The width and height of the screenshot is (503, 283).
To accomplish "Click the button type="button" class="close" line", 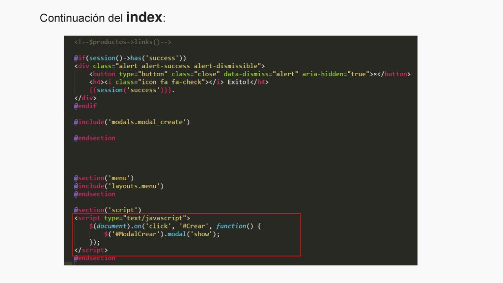I will coord(250,74).
